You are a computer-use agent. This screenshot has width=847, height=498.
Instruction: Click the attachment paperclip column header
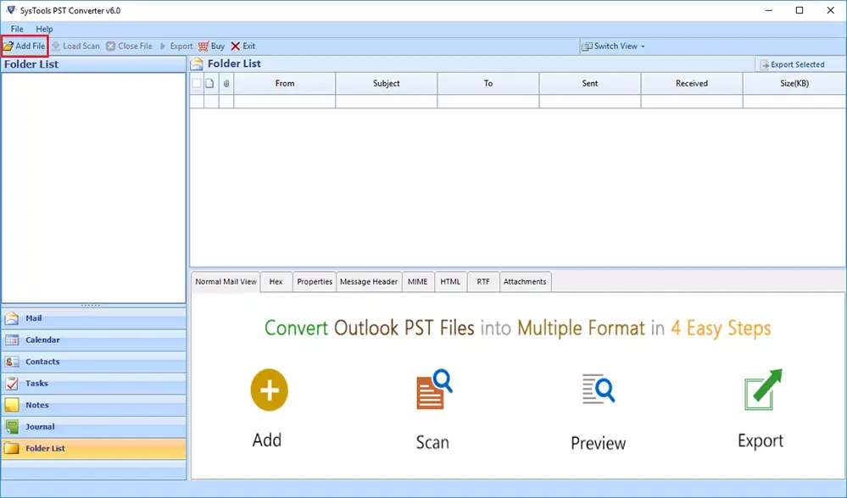click(226, 83)
